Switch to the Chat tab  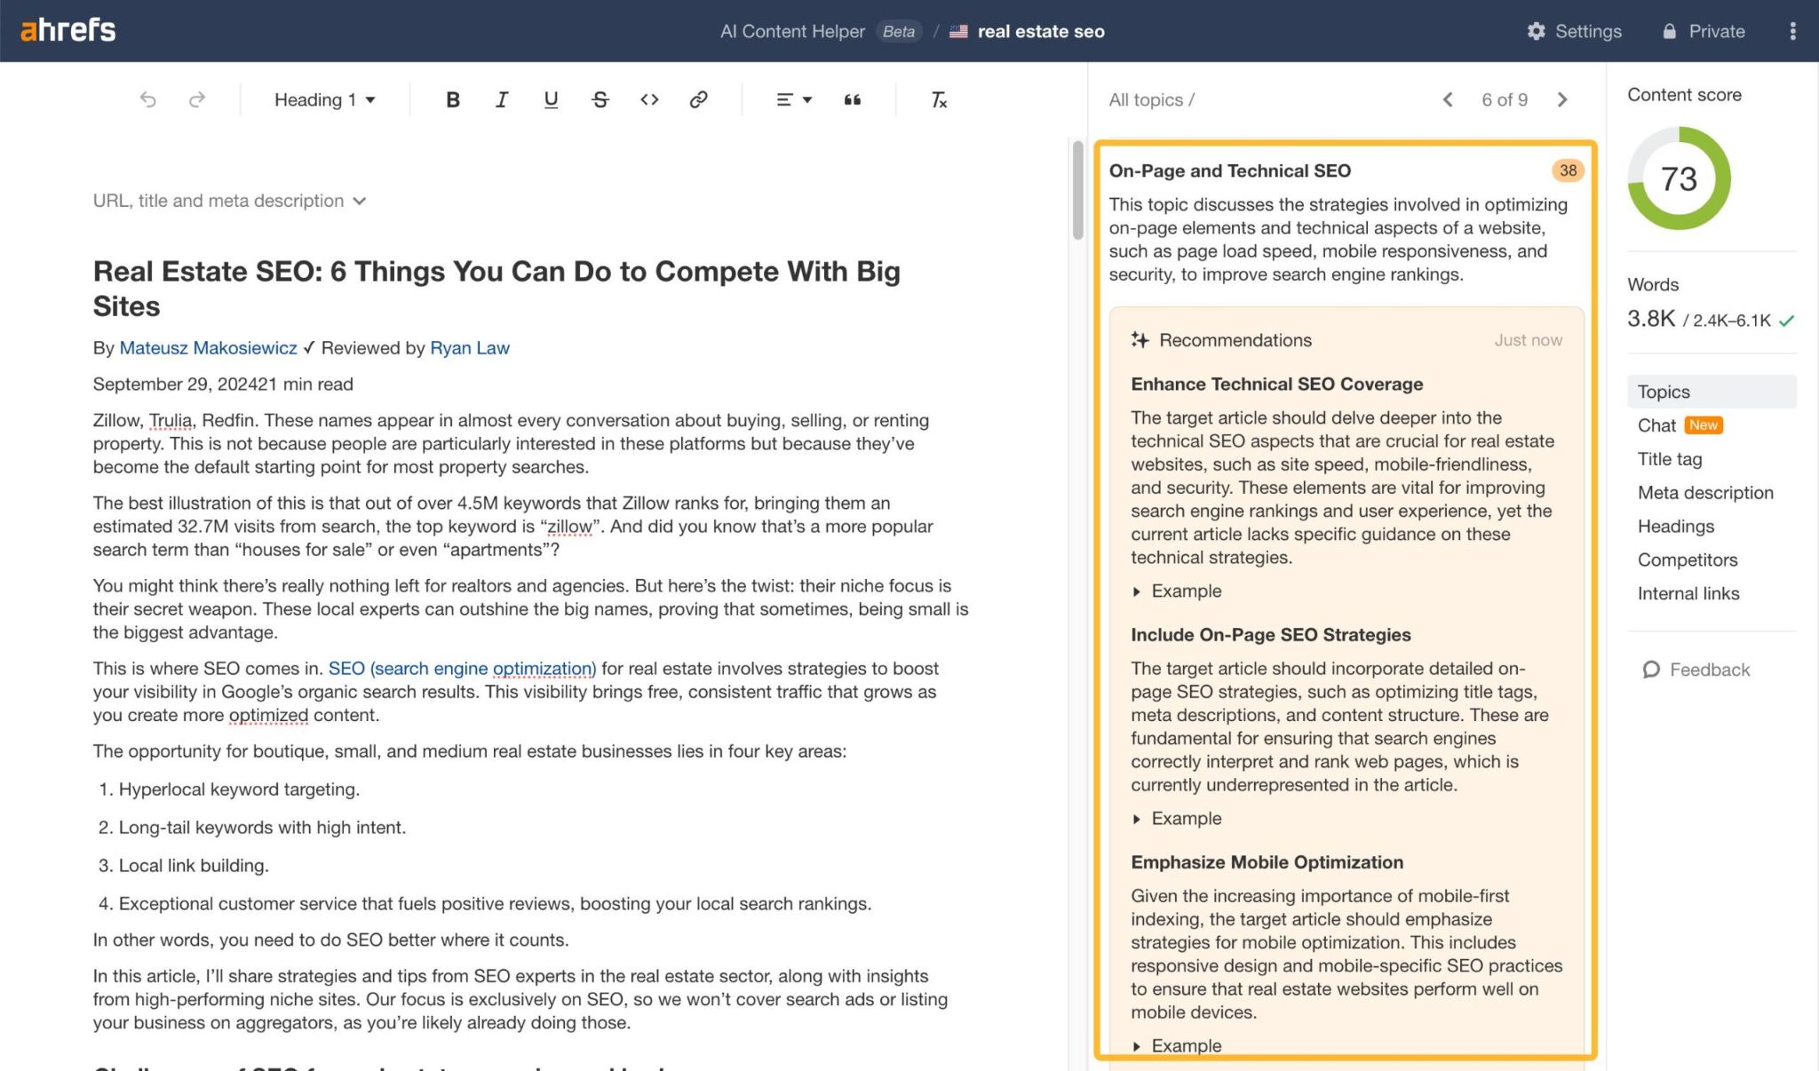point(1657,424)
